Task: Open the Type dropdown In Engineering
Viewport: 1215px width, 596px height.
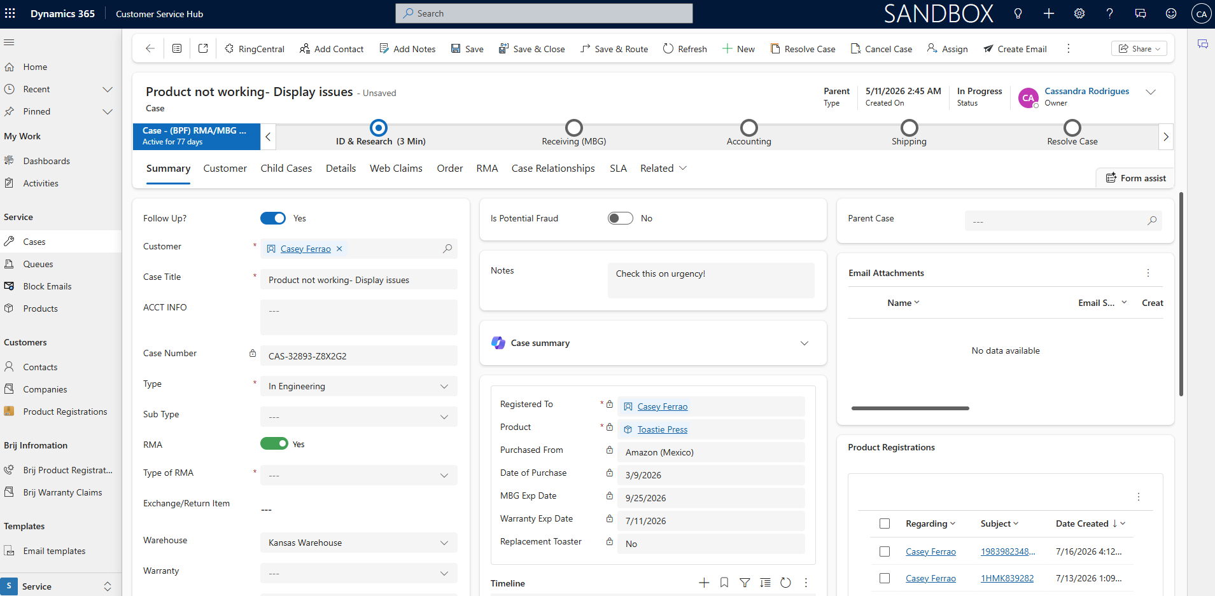Action: pyautogui.click(x=359, y=386)
